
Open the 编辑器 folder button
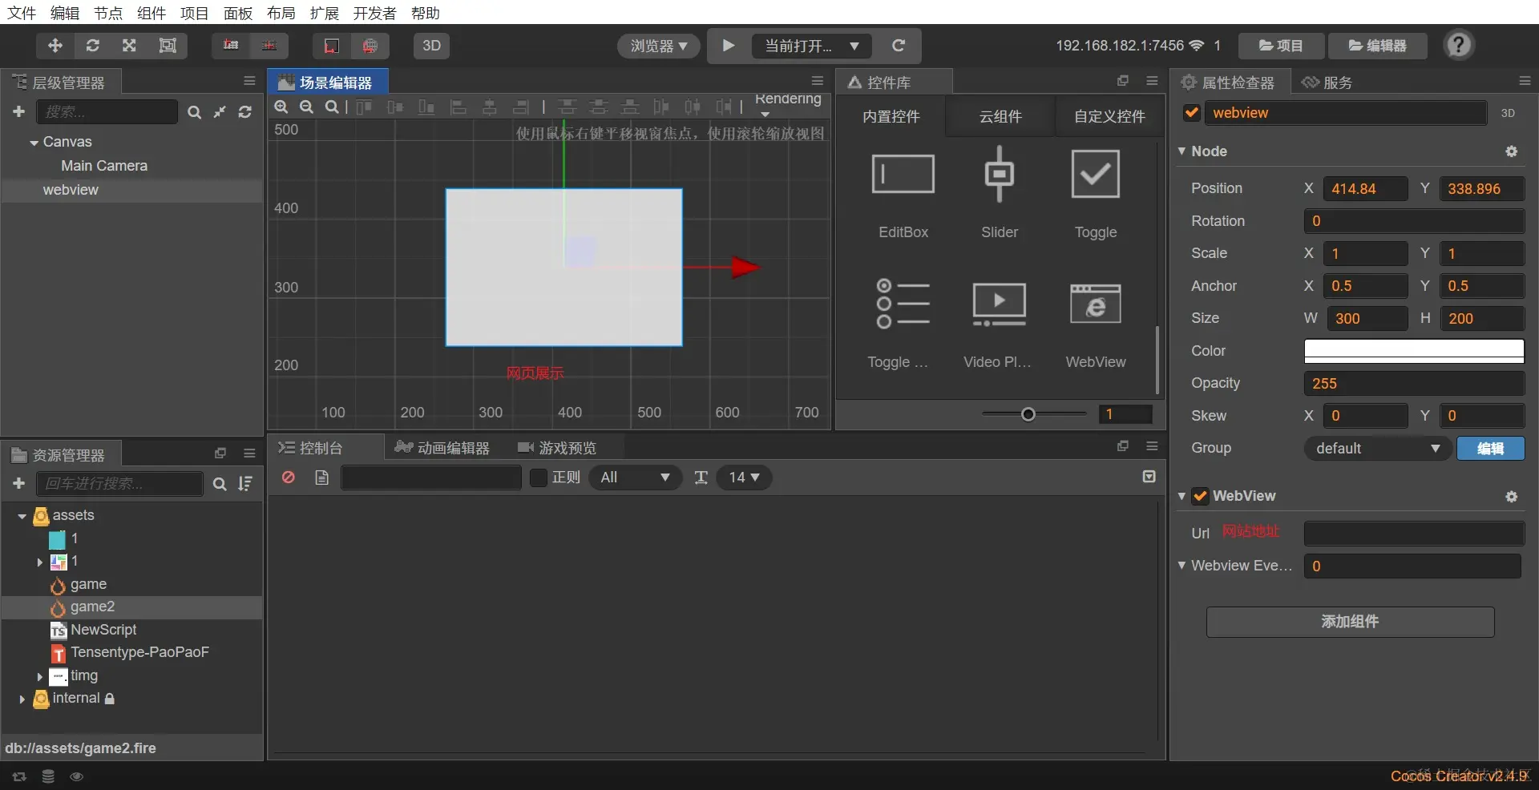click(x=1378, y=46)
